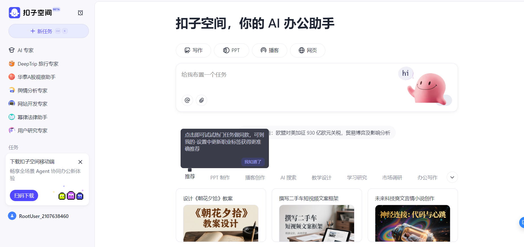Switch to the AI 搜索 tab

288,178
